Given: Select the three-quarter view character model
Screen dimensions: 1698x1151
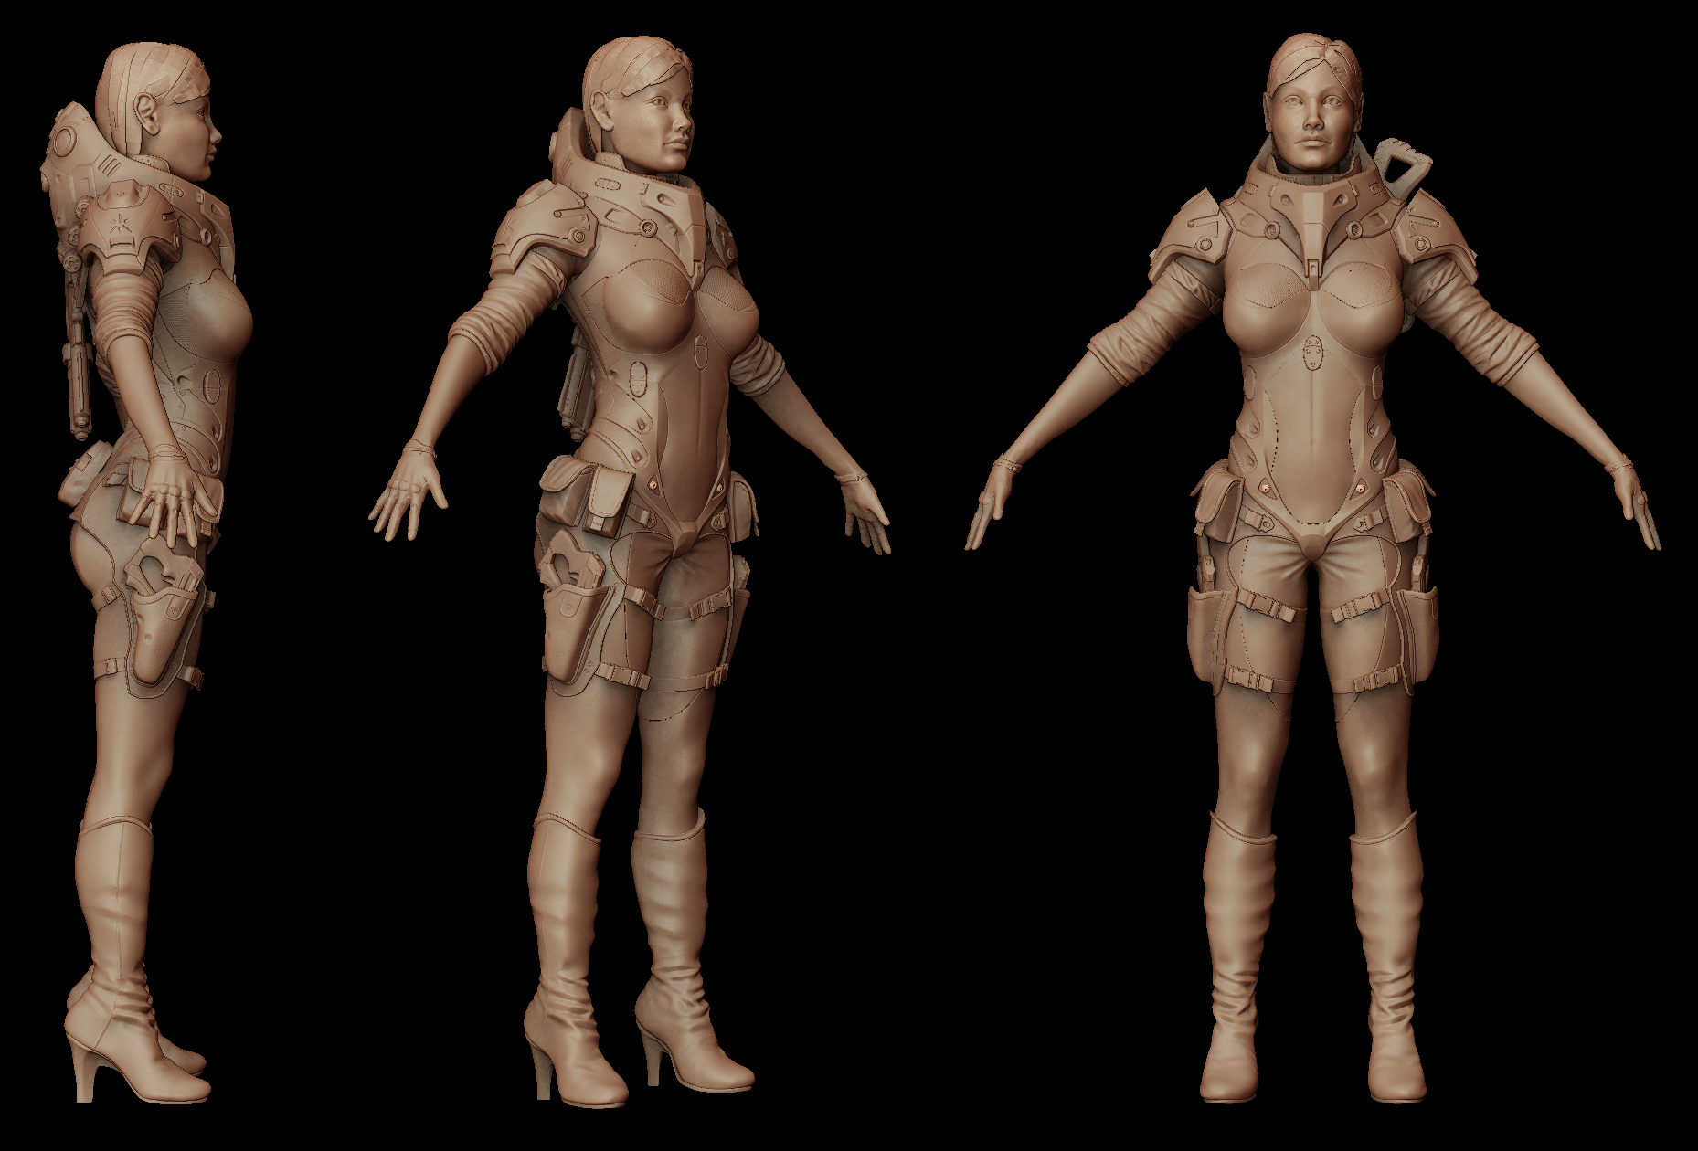Looking at the screenshot, I should [629, 571].
